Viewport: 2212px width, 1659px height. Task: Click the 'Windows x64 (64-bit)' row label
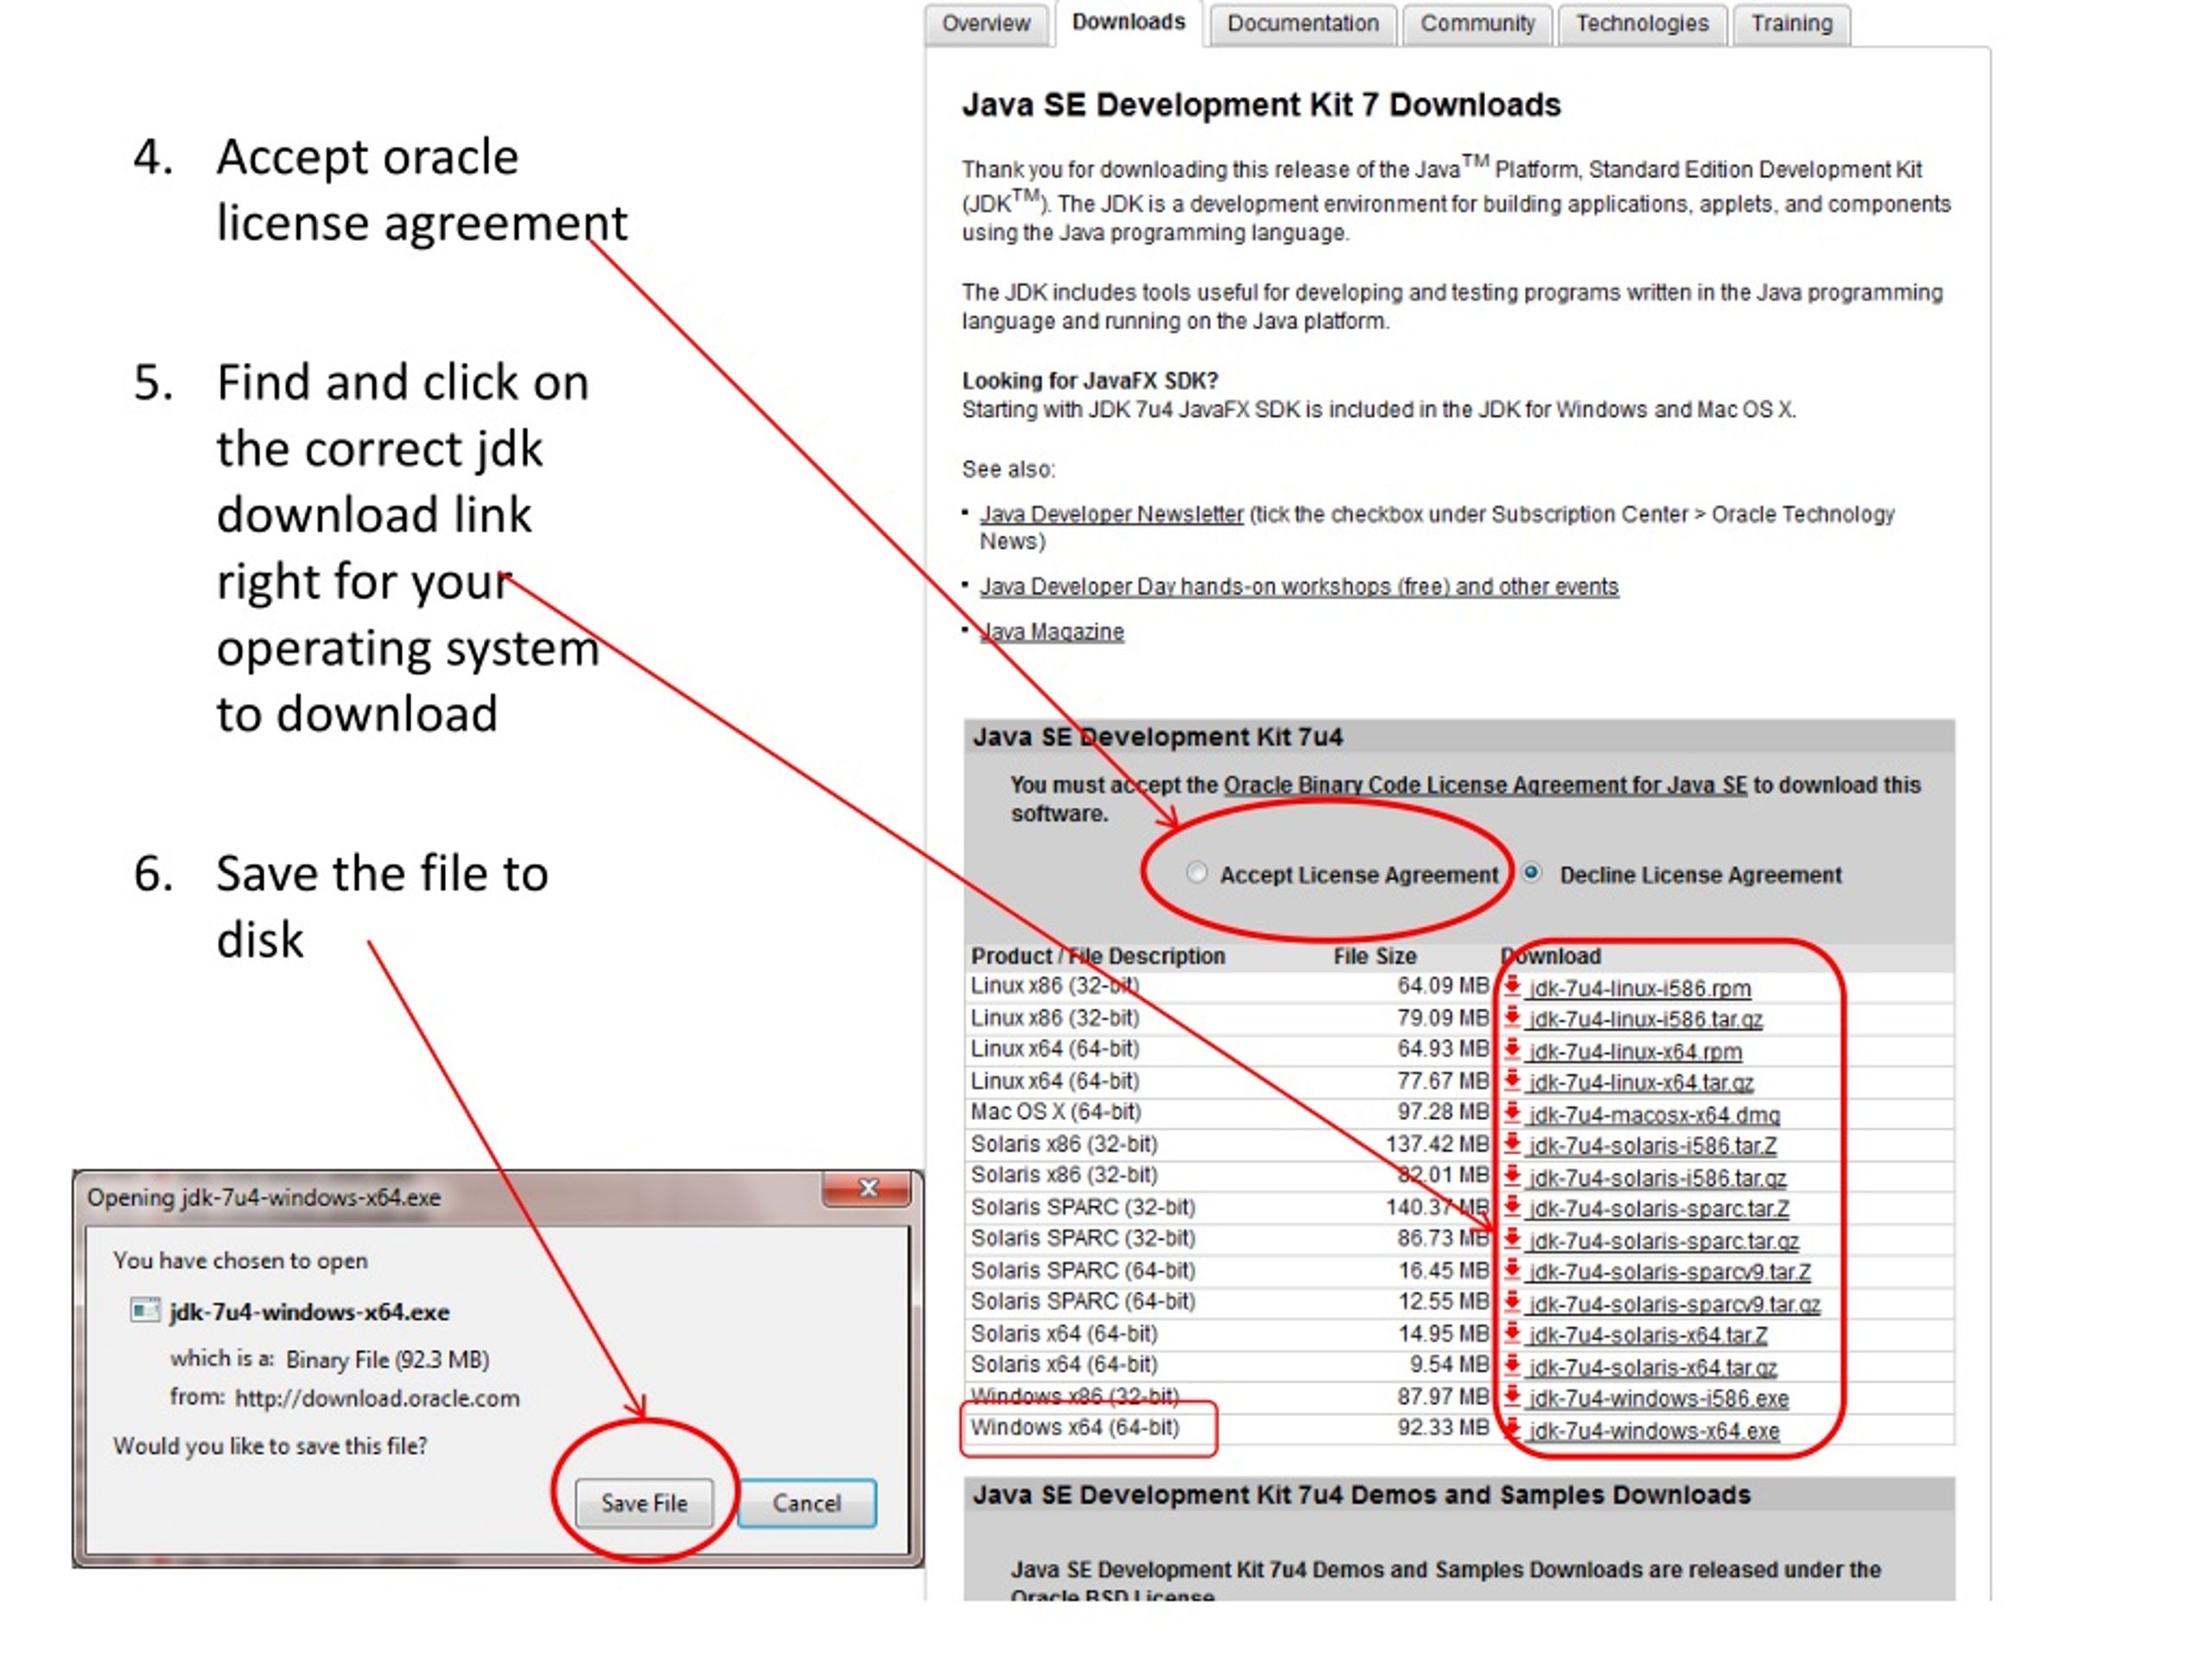click(1075, 1427)
